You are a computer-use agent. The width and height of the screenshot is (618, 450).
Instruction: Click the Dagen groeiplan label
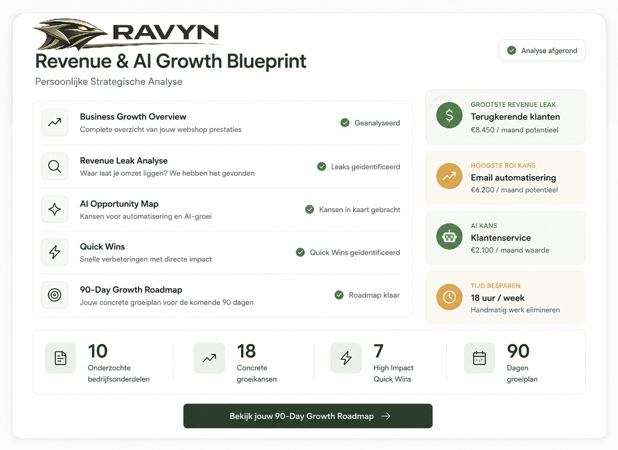pos(522,373)
